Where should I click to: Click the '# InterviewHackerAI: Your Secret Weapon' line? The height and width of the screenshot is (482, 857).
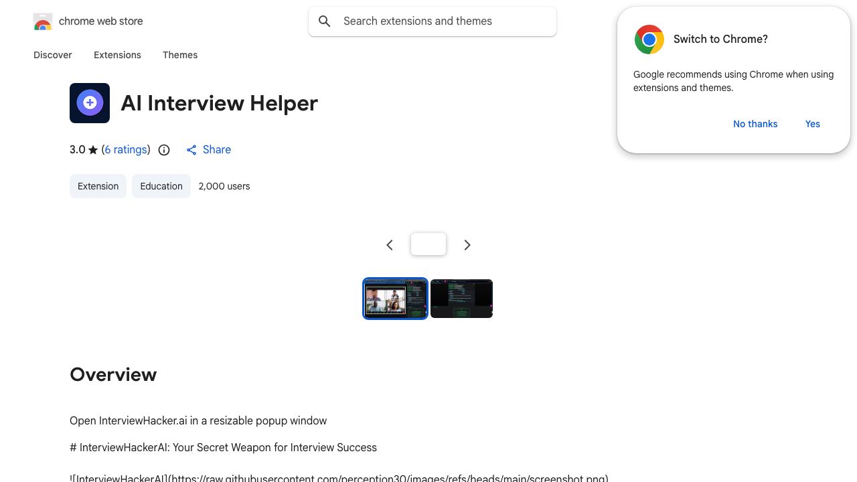[x=223, y=447]
